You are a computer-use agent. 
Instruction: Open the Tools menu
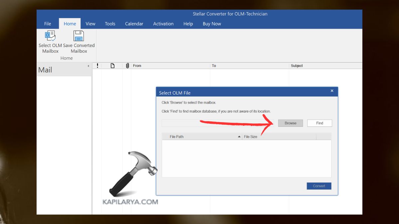tap(110, 24)
